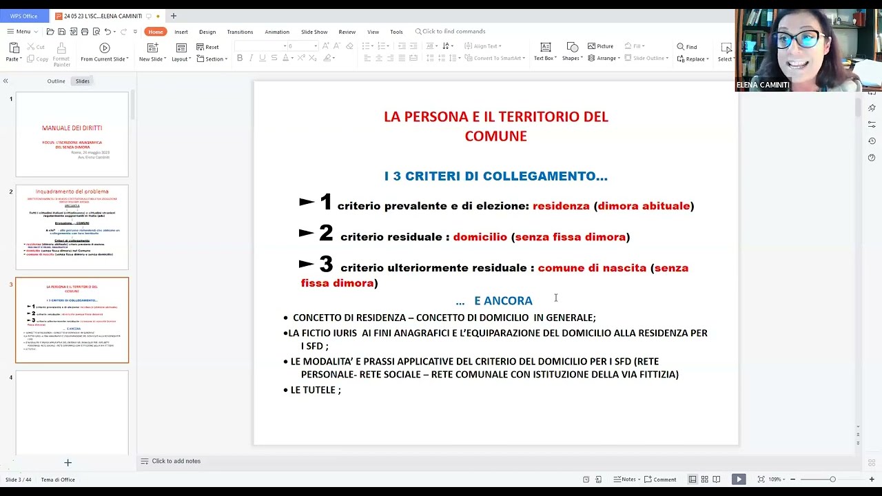
Task: Click the Text Box icon
Action: tap(545, 48)
